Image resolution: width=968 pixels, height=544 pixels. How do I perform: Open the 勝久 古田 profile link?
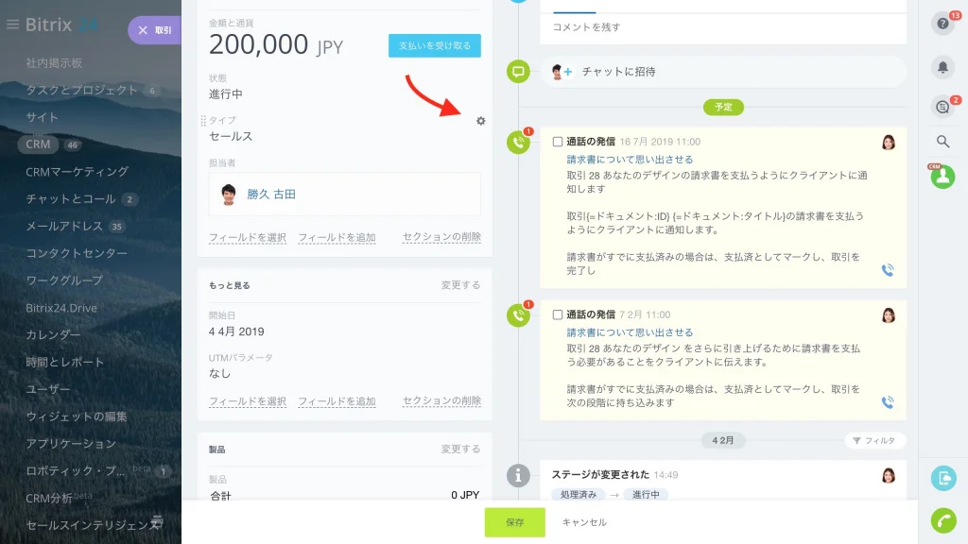click(271, 195)
